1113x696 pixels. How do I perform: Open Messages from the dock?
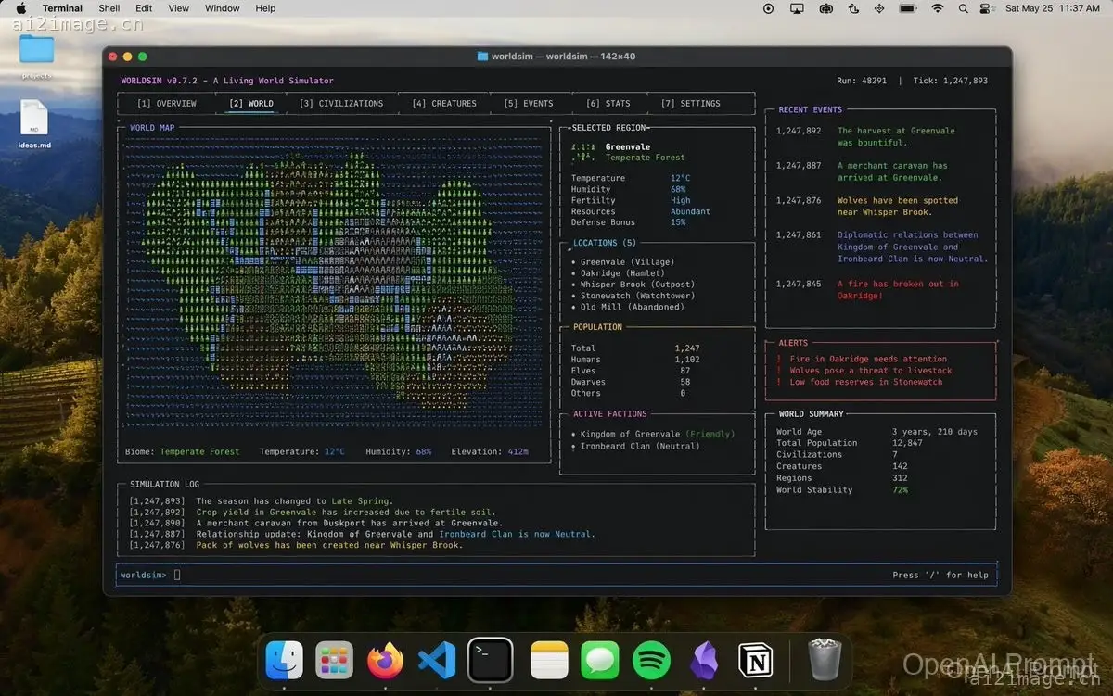tap(600, 661)
